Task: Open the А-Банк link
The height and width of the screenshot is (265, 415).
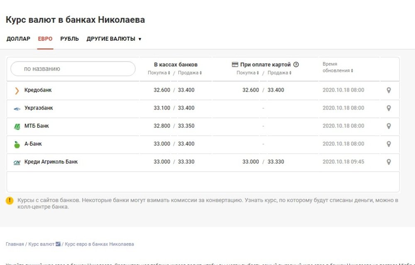Action: [x=33, y=144]
